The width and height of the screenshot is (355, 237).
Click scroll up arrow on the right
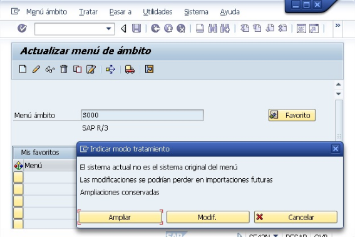pos(339,84)
